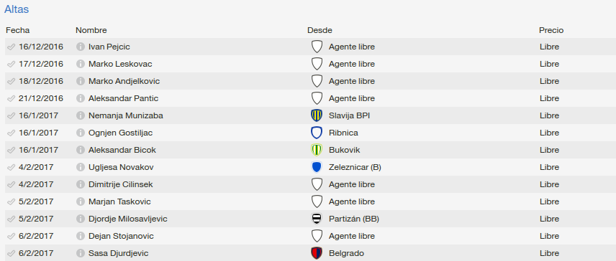Select the Bukovik club crest
This screenshot has height=261, width=616.
coord(317,150)
